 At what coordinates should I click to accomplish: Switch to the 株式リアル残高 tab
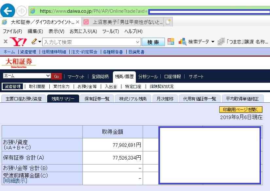[x=133, y=99]
